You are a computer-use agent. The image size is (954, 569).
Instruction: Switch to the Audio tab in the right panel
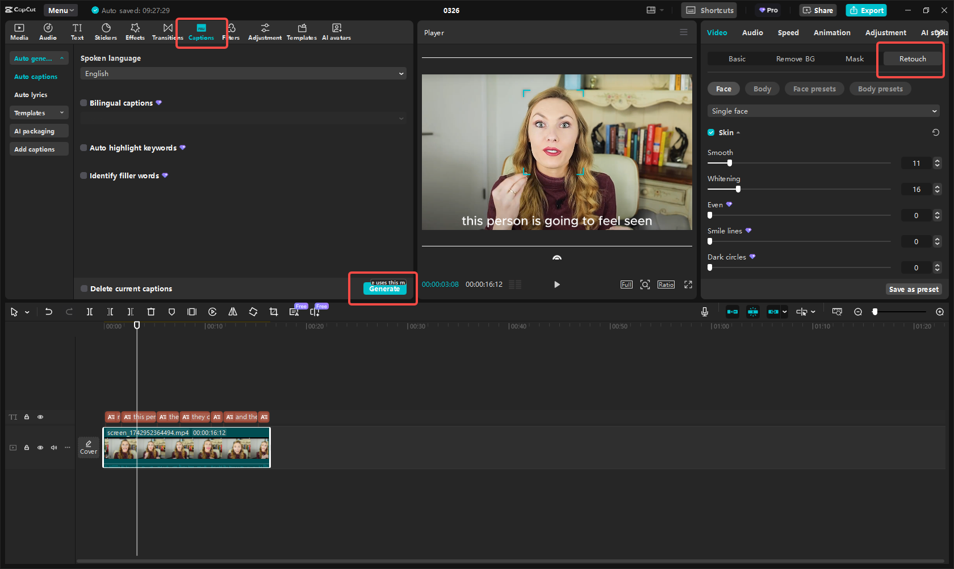[x=752, y=32]
